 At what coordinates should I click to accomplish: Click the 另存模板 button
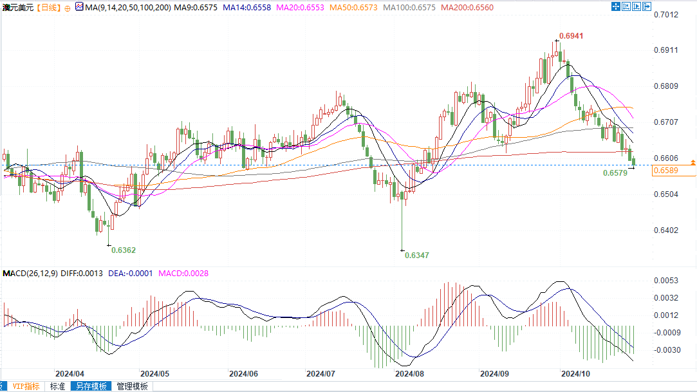(x=91, y=386)
